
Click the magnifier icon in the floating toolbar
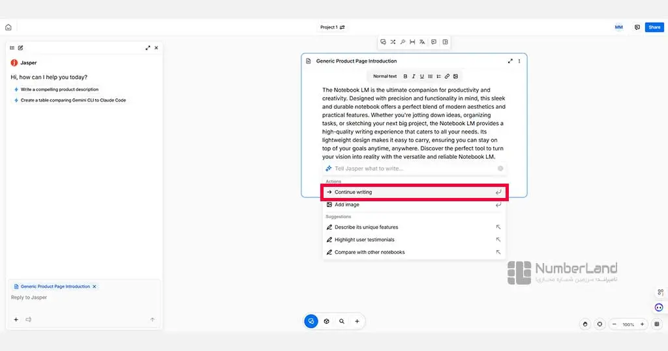tap(402, 42)
